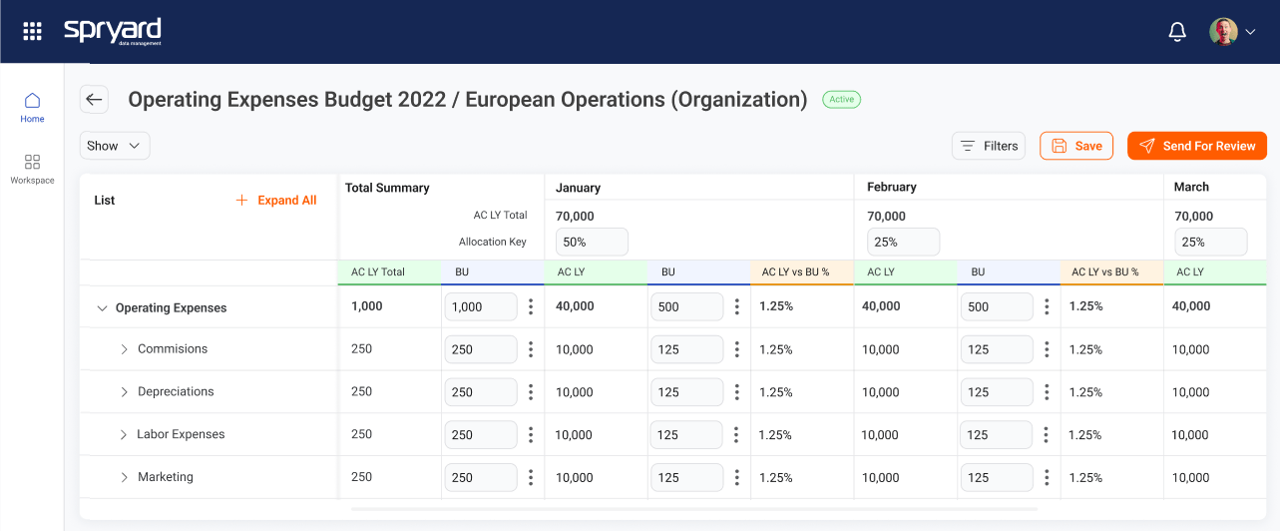Click the notification bell icon
Viewport: 1280px width, 531px height.
coord(1177,32)
